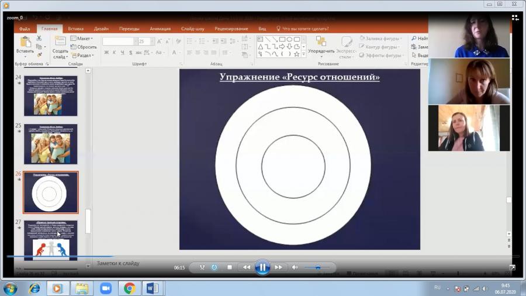The height and width of the screenshot is (296, 526).
Task: Select slide 25 thumbnail
Action: [51, 144]
